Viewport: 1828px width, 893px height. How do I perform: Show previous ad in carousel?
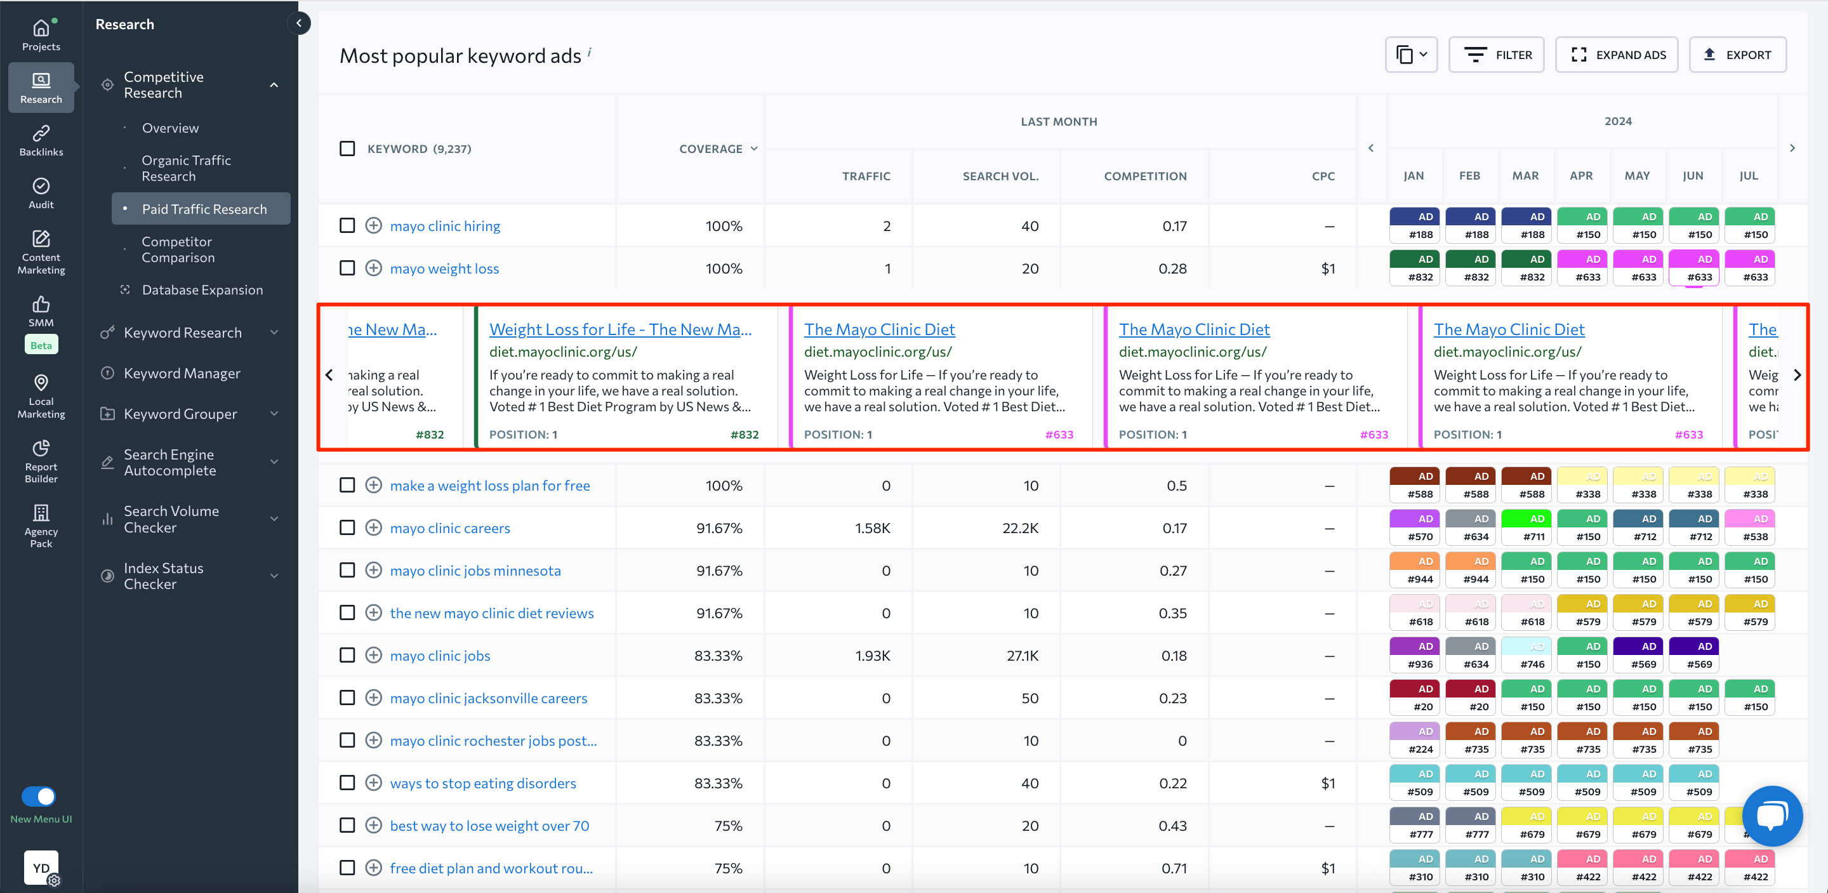point(329,375)
